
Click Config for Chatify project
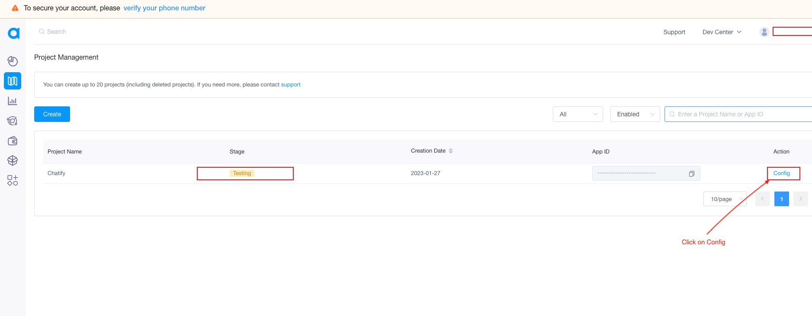click(781, 173)
